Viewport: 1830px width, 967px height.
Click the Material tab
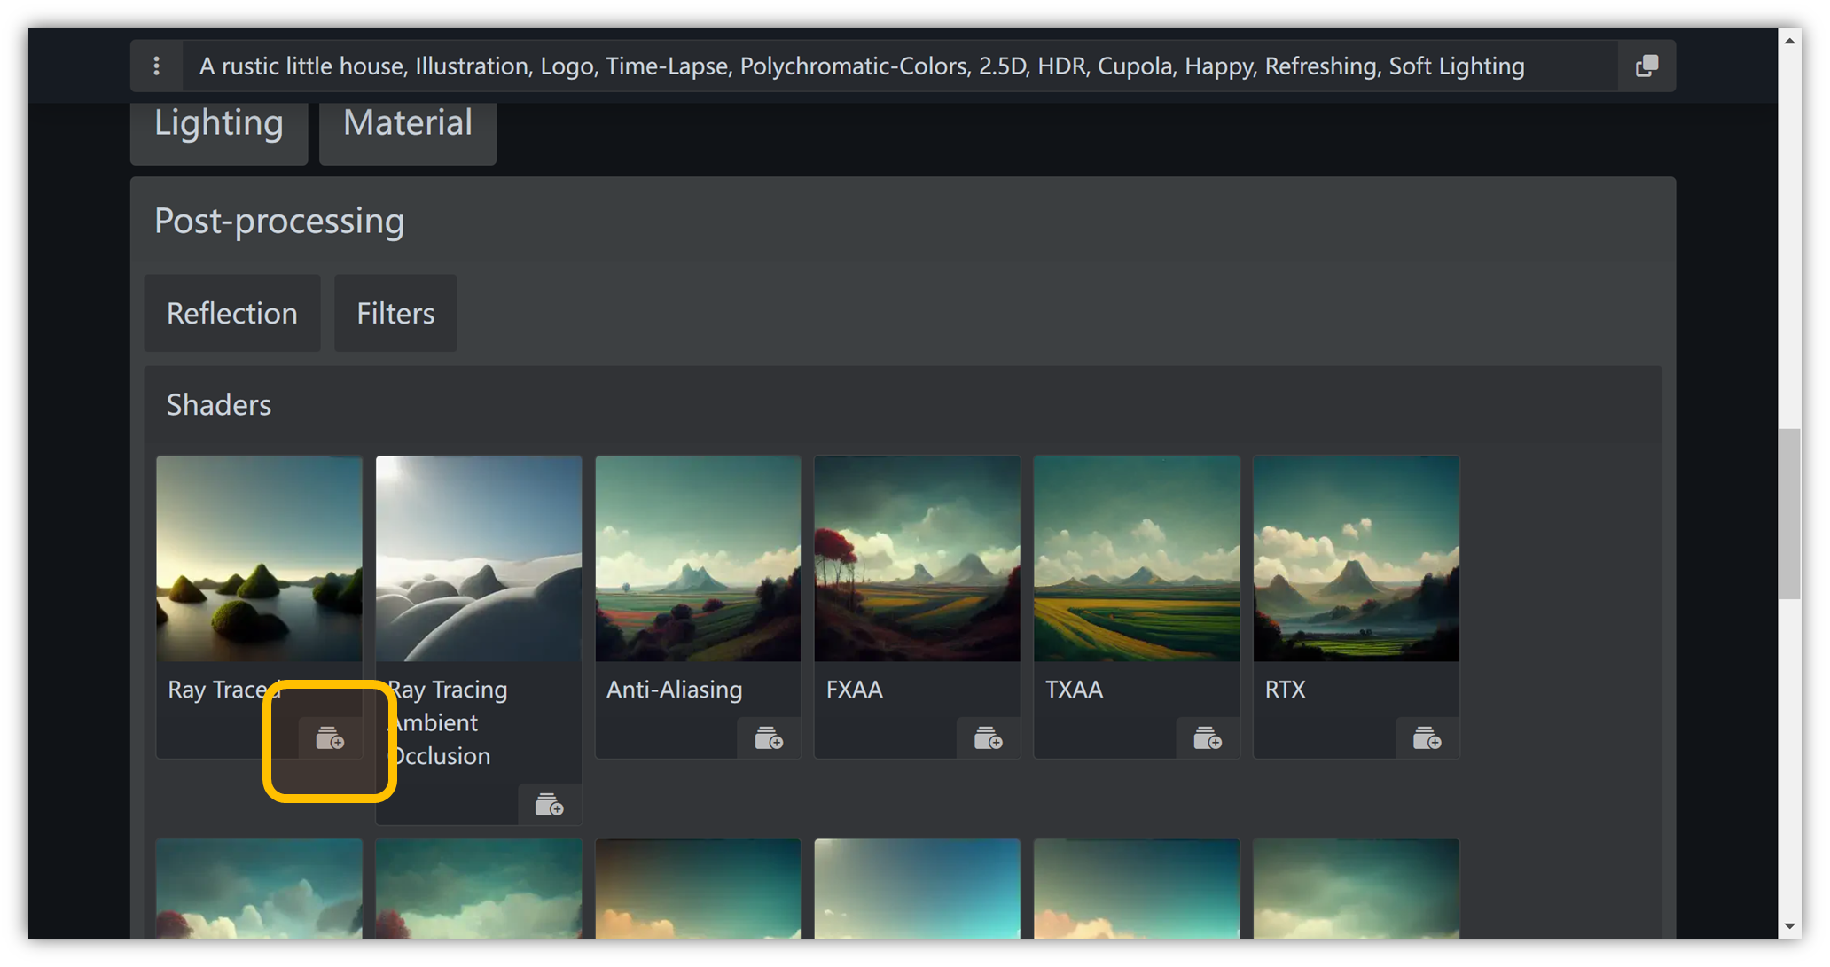coord(407,121)
